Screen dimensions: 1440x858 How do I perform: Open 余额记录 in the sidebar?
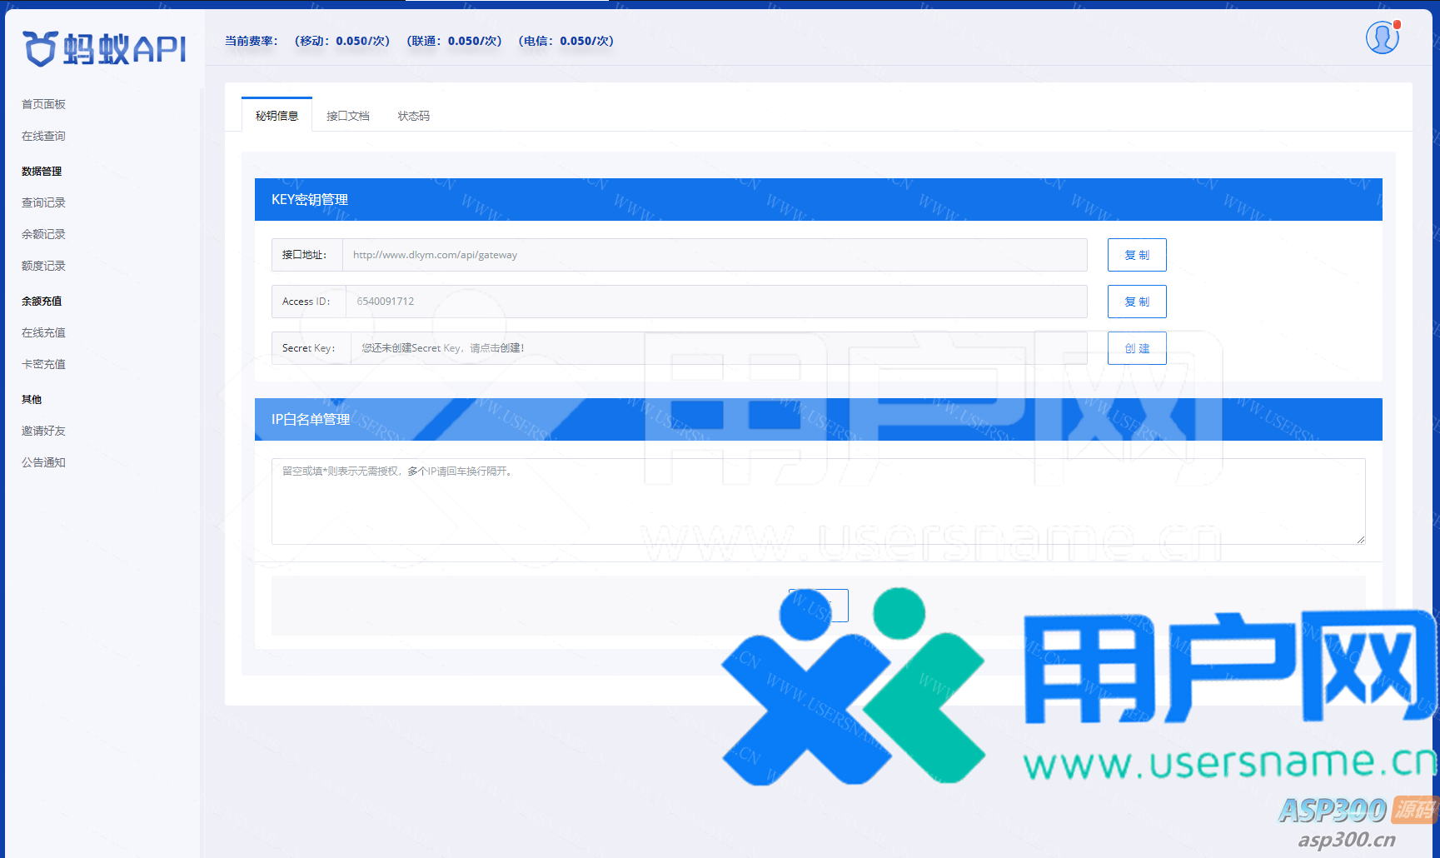coord(43,234)
